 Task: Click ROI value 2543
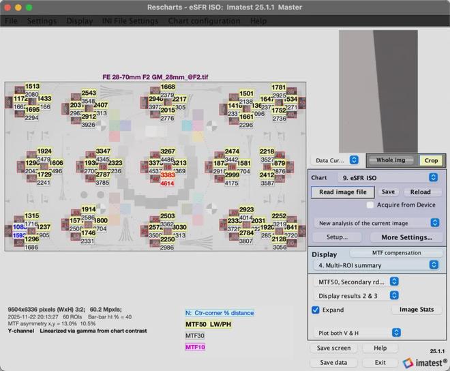89,93
